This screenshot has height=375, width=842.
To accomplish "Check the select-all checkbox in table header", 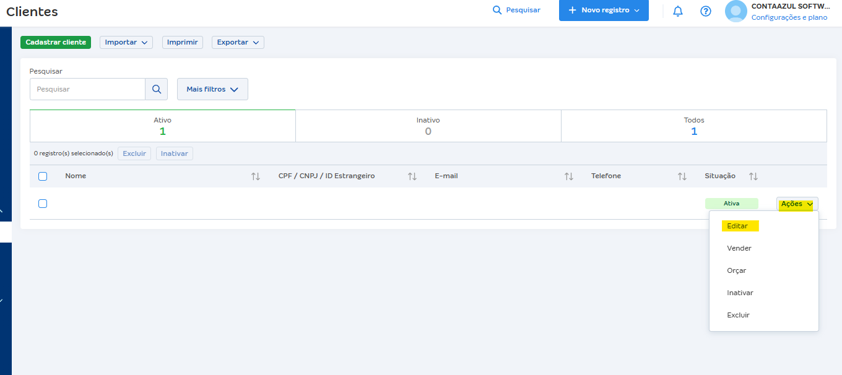I will (x=43, y=176).
